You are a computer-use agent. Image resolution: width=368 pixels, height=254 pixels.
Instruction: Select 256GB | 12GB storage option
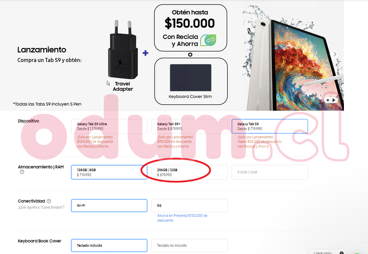pyautogui.click(x=190, y=172)
